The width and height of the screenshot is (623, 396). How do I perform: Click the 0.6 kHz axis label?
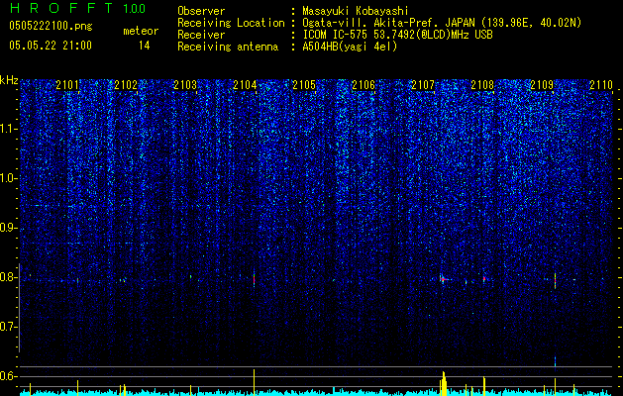(x=9, y=376)
